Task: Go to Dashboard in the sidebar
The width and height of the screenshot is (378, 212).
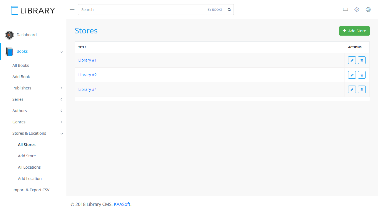Action: pos(27,35)
